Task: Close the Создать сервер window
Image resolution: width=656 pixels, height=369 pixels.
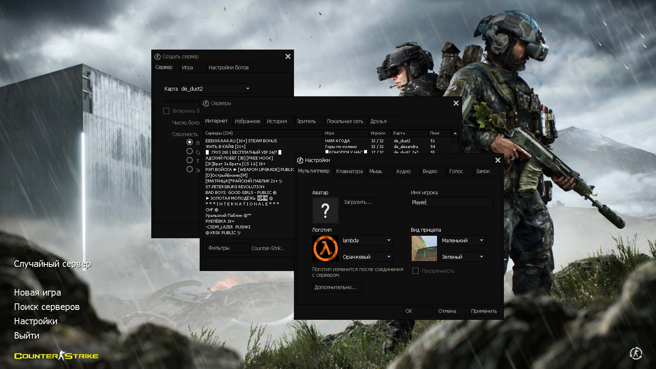Action: (288, 57)
